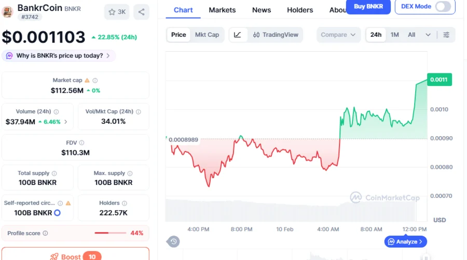This screenshot has width=467, height=260.
Task: Click the Profile score progress bar
Action: [x=110, y=233]
